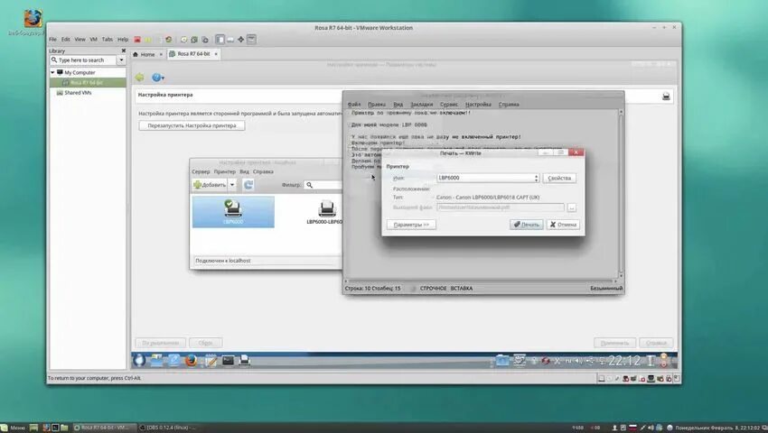Click the volume icon in guest system tray
This screenshot has width=768, height=433.
(578, 361)
